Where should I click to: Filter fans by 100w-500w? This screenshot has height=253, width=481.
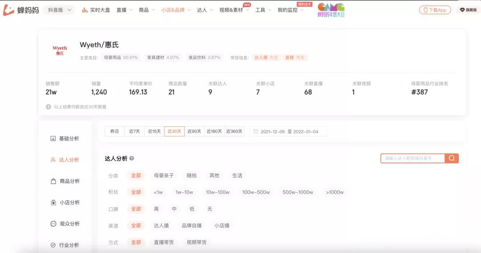click(256, 192)
